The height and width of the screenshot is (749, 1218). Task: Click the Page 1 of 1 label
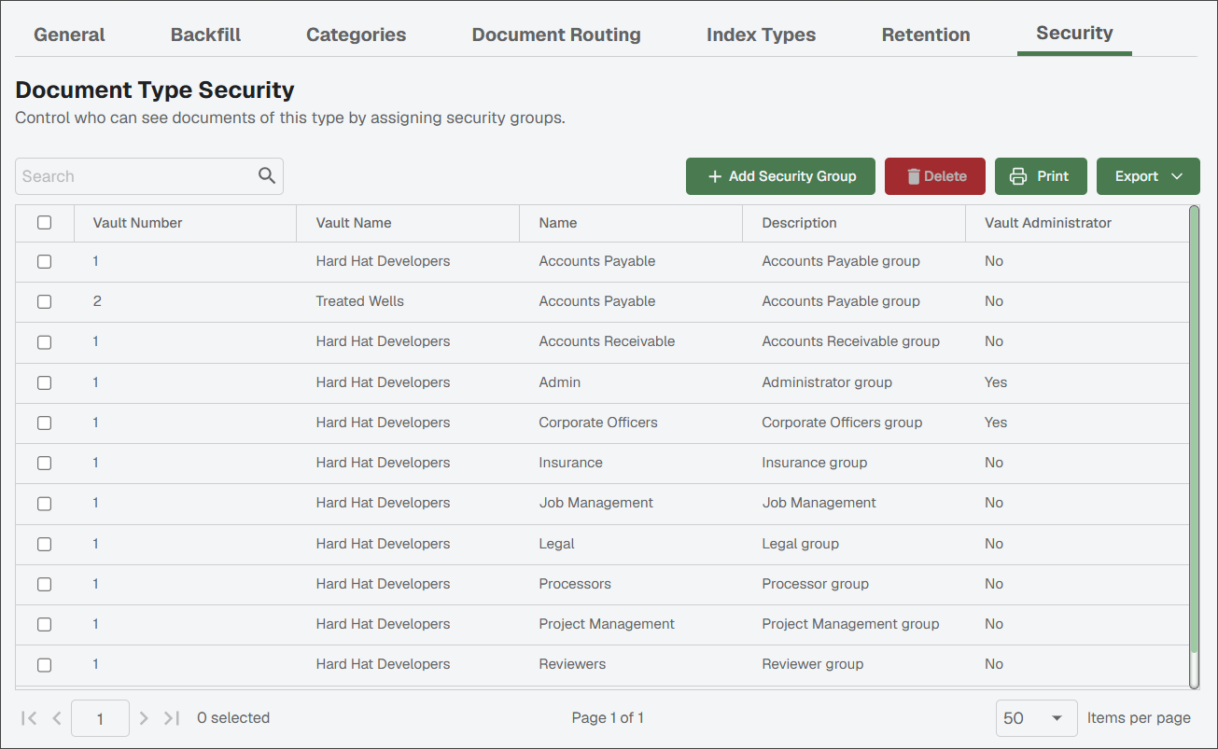608,718
